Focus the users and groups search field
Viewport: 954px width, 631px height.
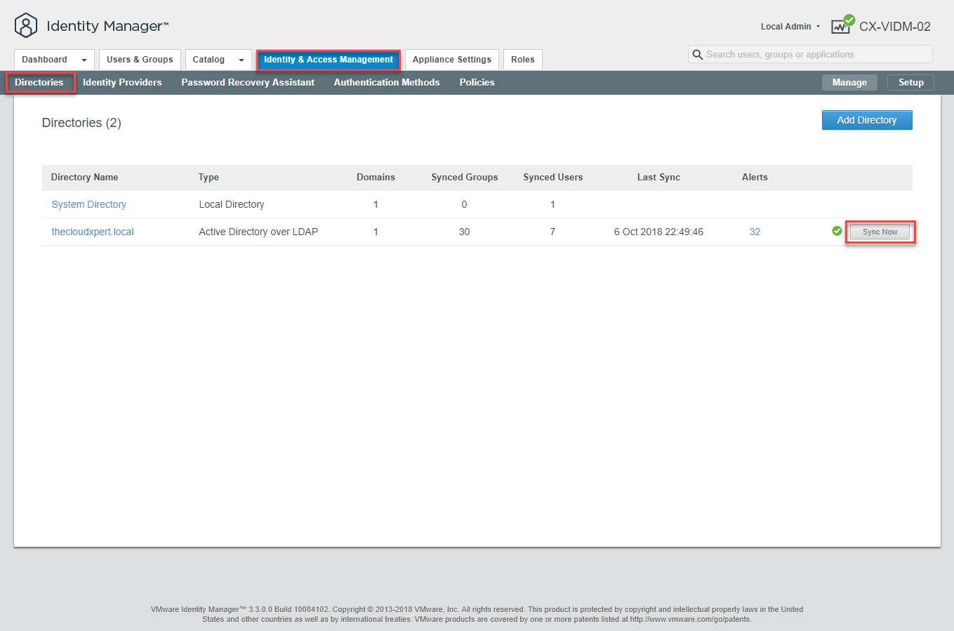pyautogui.click(x=814, y=55)
